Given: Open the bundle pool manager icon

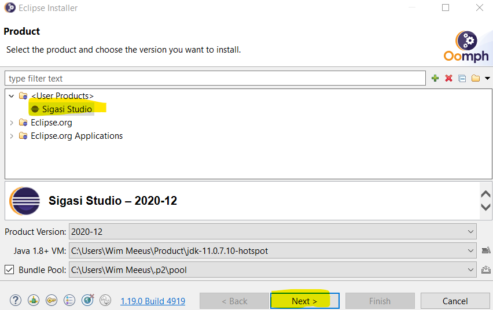Looking at the screenshot, I should 486,270.
